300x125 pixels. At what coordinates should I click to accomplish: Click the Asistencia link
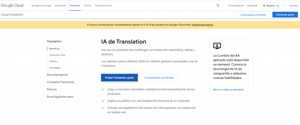pos(252,6)
